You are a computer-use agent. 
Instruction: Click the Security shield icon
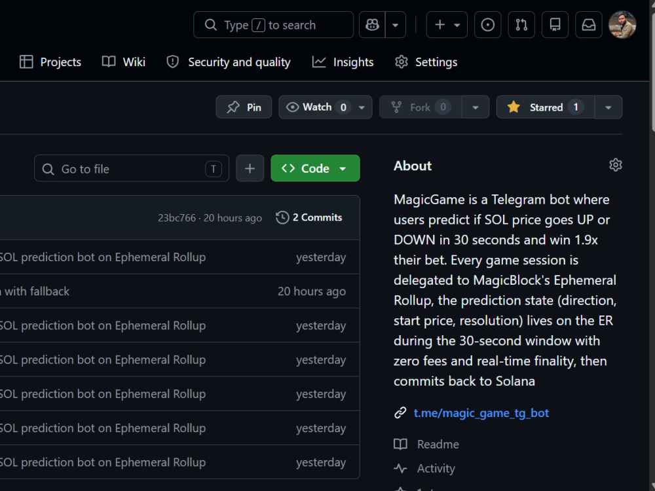coord(172,62)
